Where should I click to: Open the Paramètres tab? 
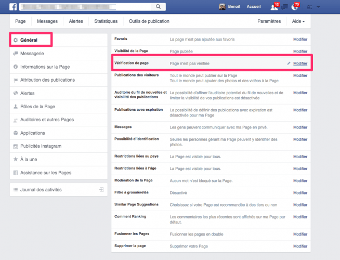point(269,21)
